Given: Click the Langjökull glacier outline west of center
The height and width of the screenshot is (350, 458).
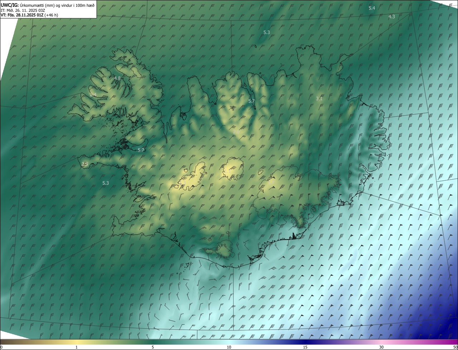Looking at the screenshot, I should point(193,176).
